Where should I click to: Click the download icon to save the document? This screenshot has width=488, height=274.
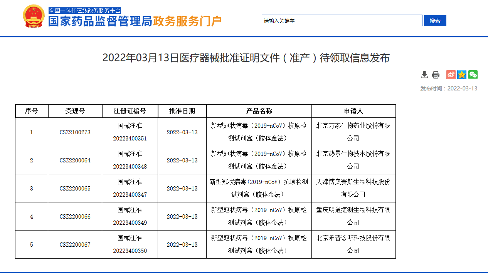424,75
